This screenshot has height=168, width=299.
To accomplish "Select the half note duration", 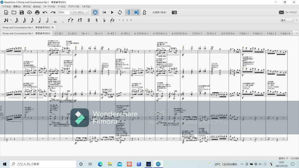I will tap(47, 20).
